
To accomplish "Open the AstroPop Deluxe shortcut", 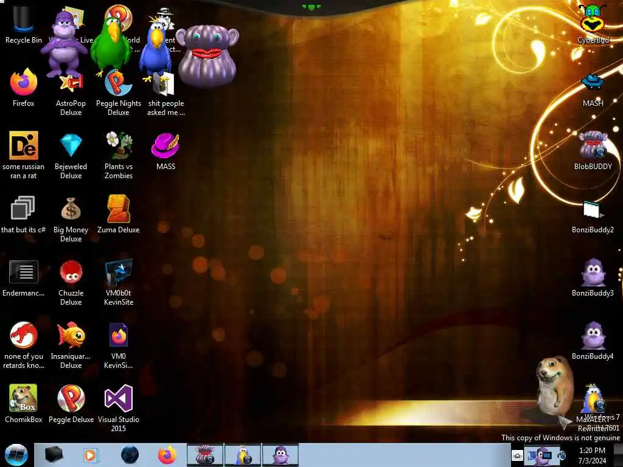I will (71, 95).
